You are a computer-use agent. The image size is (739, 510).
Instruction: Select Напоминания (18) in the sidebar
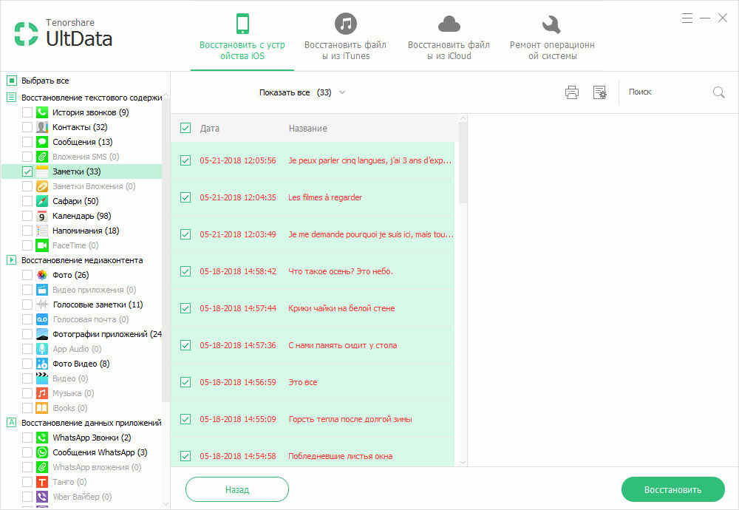[86, 231]
